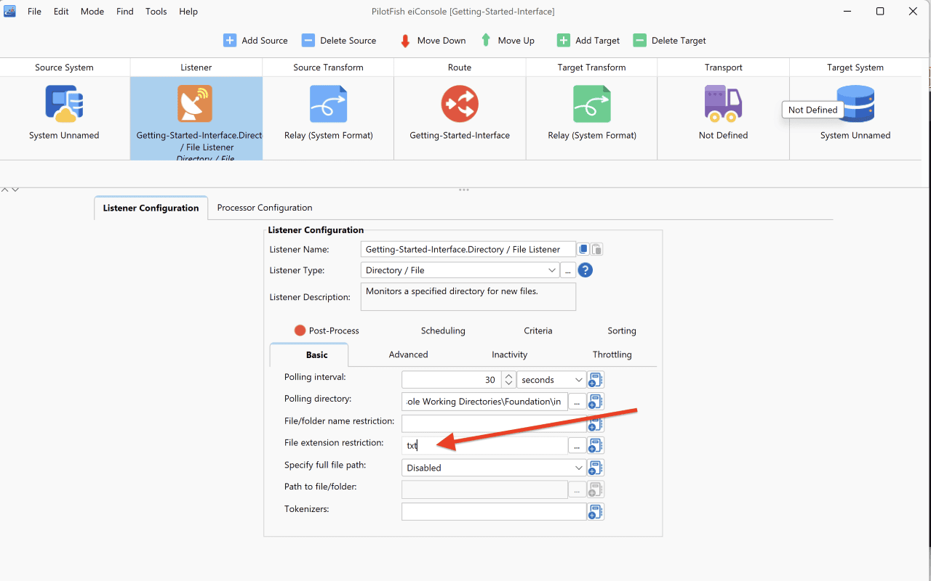Image resolution: width=931 pixels, height=581 pixels.
Task: Click the PilotFish app icon in title bar
Action: pyautogui.click(x=9, y=11)
